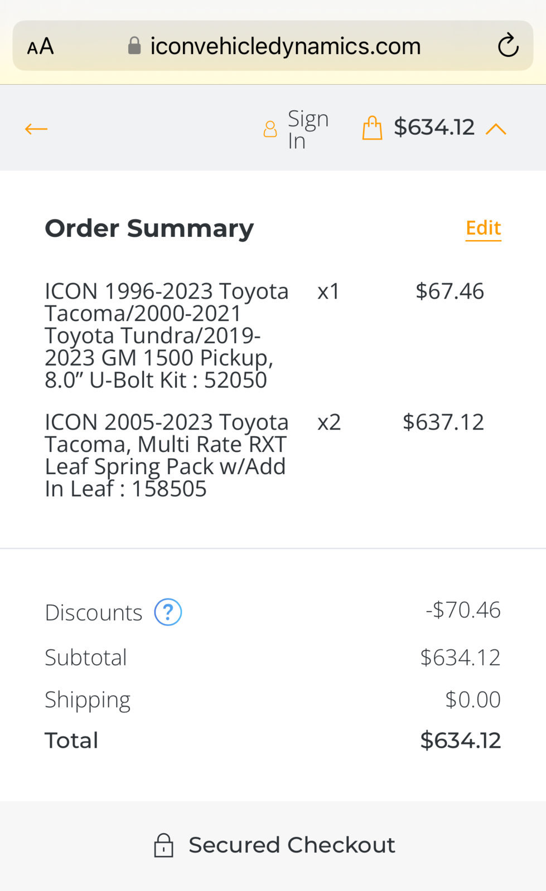Click the x2 quantity for leaf springs
Image resolution: width=546 pixels, height=891 pixels.
(329, 422)
